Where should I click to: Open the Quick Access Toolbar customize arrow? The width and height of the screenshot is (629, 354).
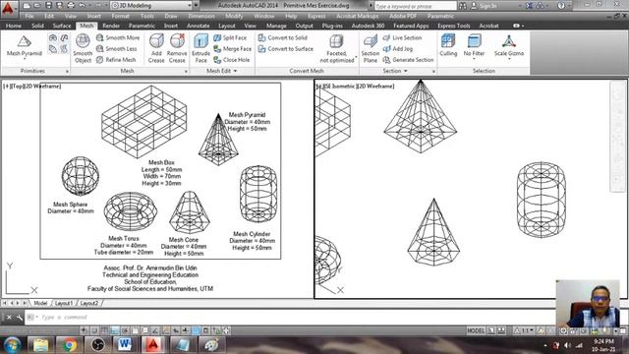tap(197, 6)
